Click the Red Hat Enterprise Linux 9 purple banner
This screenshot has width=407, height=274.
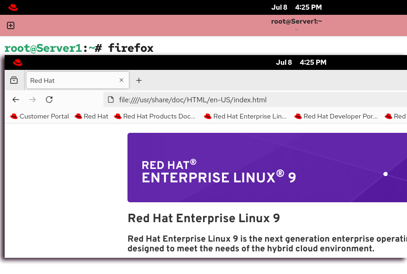pos(267,168)
